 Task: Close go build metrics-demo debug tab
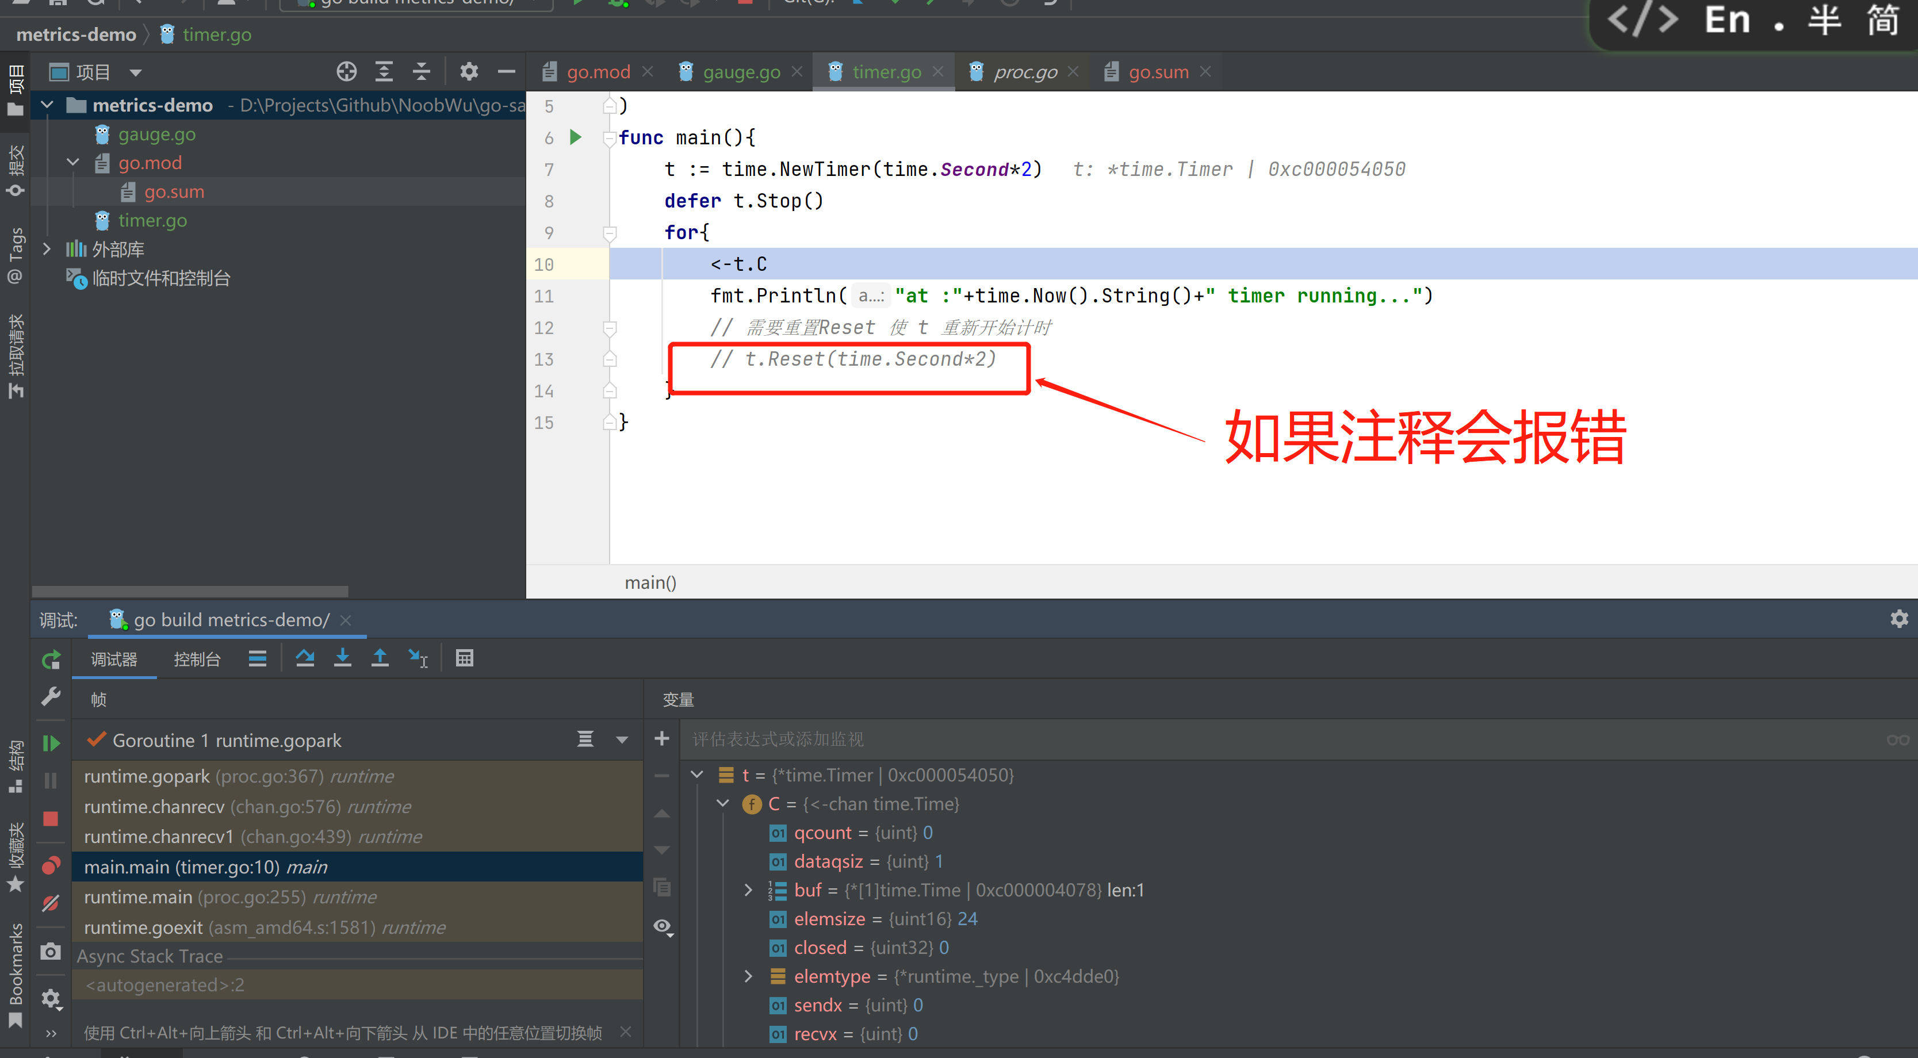click(346, 620)
